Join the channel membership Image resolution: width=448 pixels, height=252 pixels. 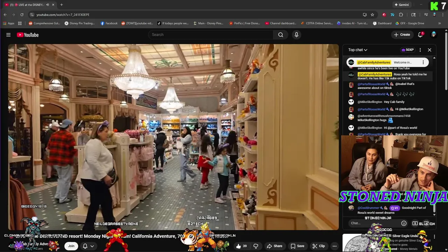click(71, 246)
